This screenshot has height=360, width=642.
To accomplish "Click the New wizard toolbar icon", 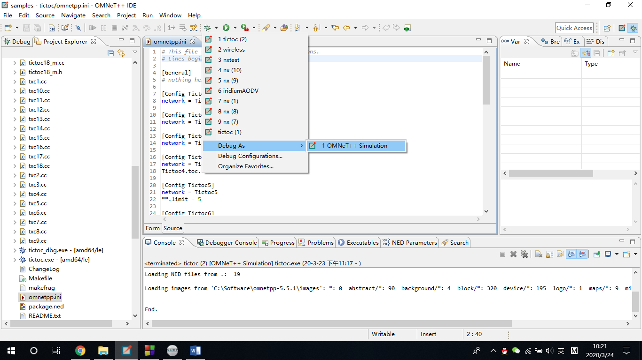I will pos(8,28).
